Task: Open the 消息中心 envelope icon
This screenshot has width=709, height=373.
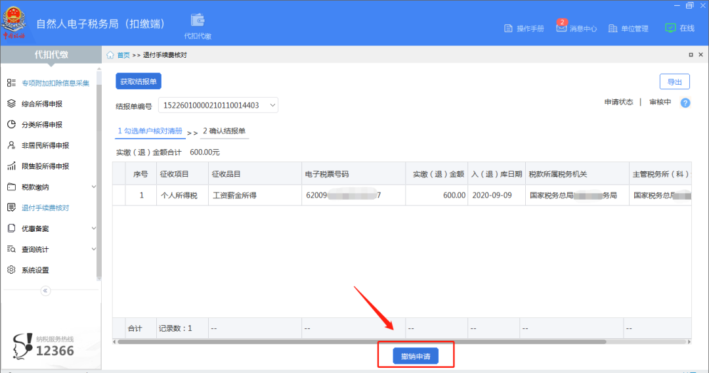Action: [561, 28]
